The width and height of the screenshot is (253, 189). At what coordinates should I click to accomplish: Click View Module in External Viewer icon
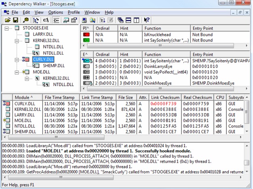[66, 20]
